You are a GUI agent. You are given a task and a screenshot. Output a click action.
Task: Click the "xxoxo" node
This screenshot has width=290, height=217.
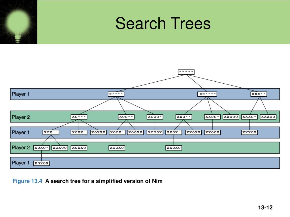174,148
